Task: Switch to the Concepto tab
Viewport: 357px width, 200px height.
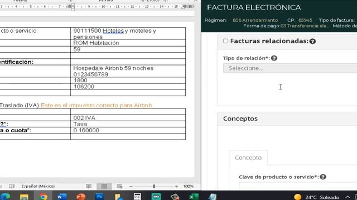Action: (248, 158)
